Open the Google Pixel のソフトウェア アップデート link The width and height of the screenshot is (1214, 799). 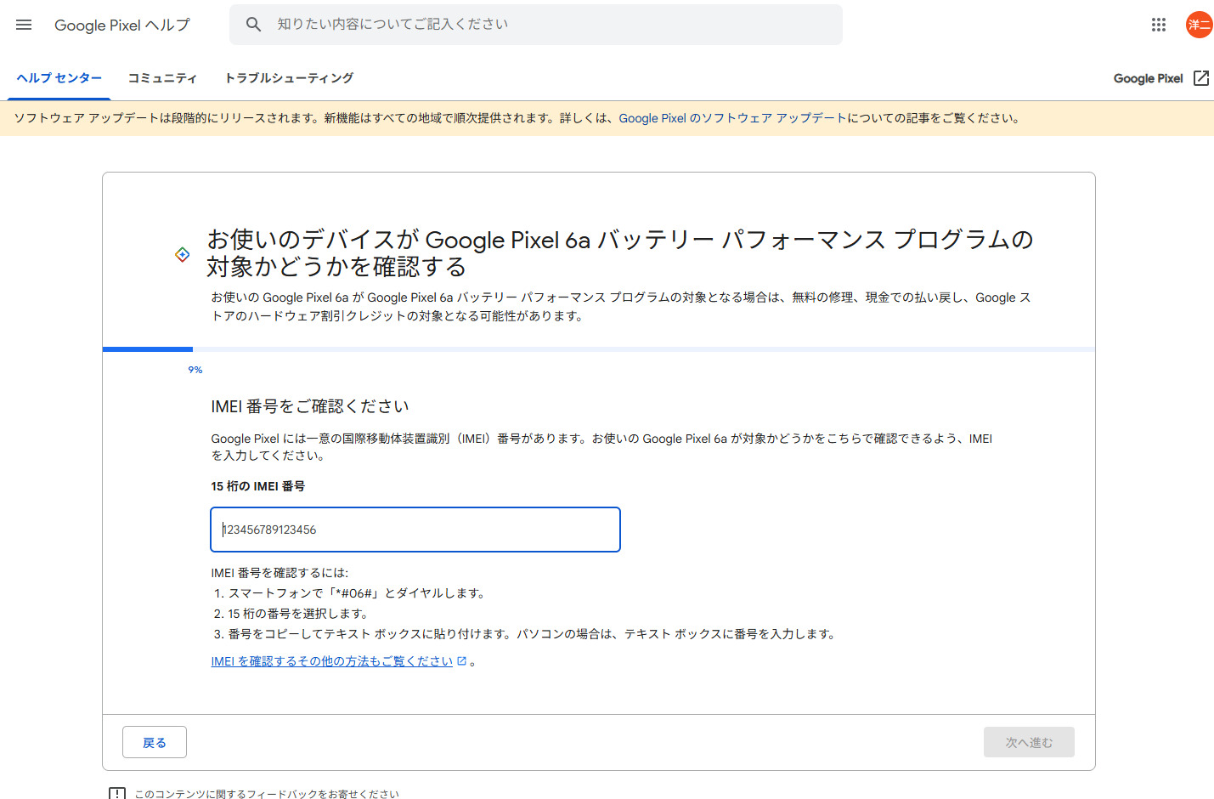pos(732,118)
